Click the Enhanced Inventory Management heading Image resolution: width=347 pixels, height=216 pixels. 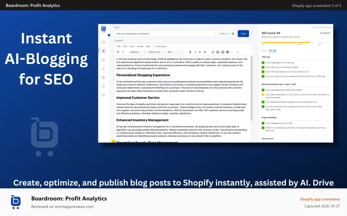pyautogui.click(x=142, y=120)
